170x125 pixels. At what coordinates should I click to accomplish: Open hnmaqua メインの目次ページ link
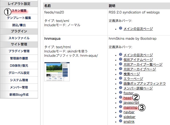[x=138, y=55]
